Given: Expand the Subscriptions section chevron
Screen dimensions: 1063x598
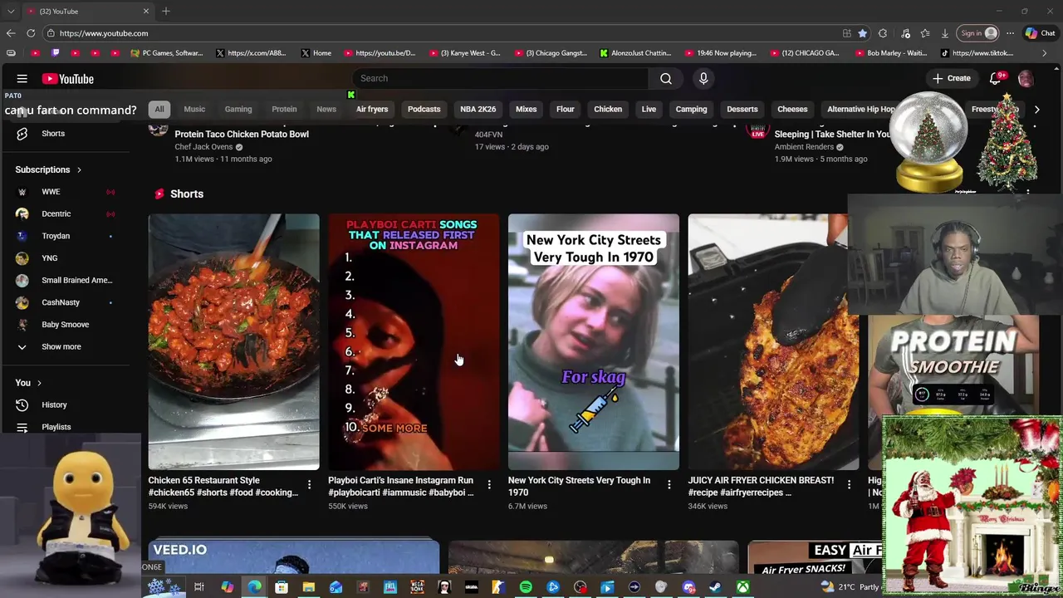Looking at the screenshot, I should [79, 169].
